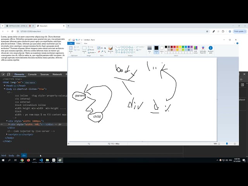Open the Rotate dropdown in Paint
Viewport: 248px width, 186px height.
point(91,52)
